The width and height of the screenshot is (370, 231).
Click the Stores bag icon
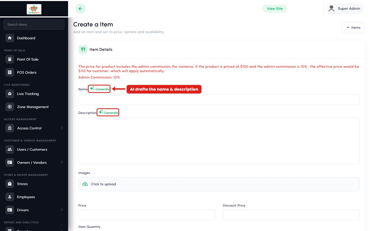pyautogui.click(x=10, y=184)
